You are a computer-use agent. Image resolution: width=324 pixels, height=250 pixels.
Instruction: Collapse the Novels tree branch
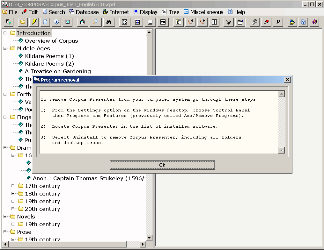tap(5, 217)
